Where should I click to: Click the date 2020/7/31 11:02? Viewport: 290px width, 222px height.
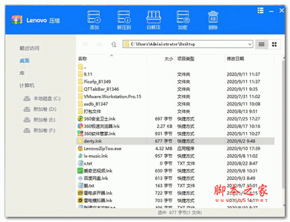coord(244,97)
